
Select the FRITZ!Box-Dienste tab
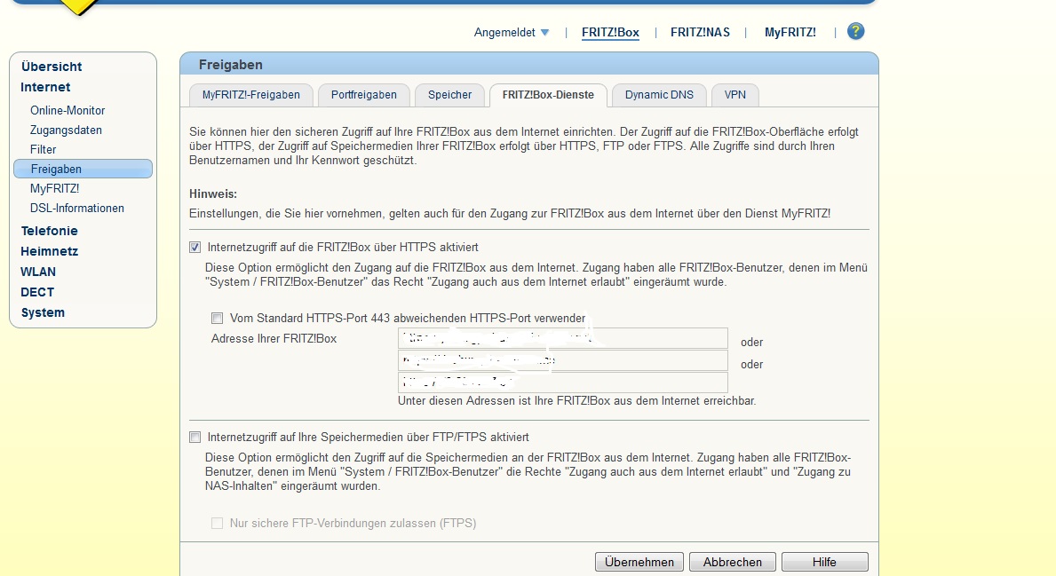coord(548,95)
